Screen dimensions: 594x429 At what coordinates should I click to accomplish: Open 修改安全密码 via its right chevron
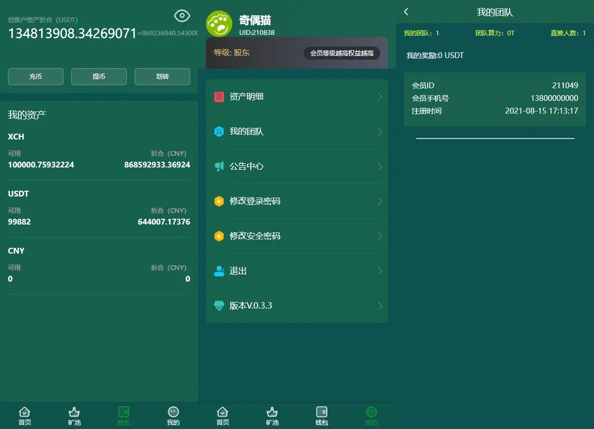click(x=380, y=236)
